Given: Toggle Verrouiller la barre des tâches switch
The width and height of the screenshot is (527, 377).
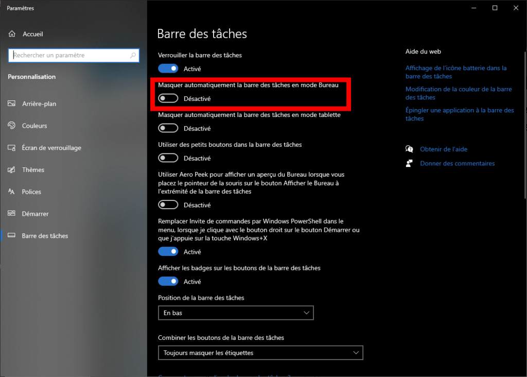Looking at the screenshot, I should pyautogui.click(x=168, y=68).
